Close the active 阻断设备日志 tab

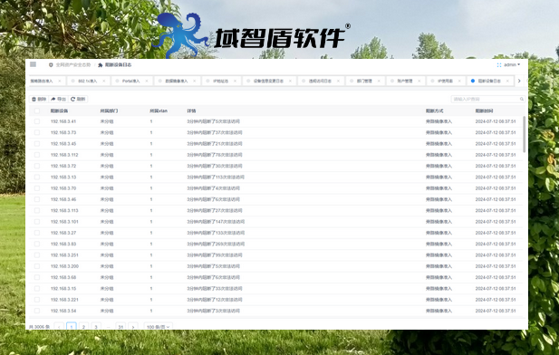(x=507, y=81)
